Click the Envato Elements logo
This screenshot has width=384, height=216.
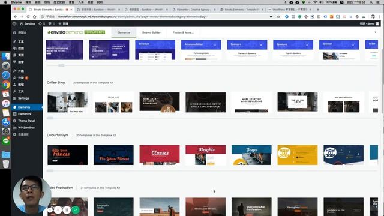coord(76,32)
